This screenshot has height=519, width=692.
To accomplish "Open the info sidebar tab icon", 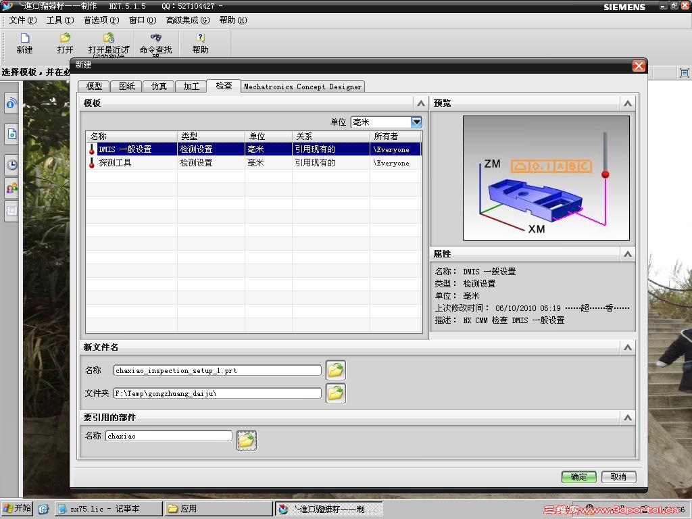I will [x=11, y=105].
